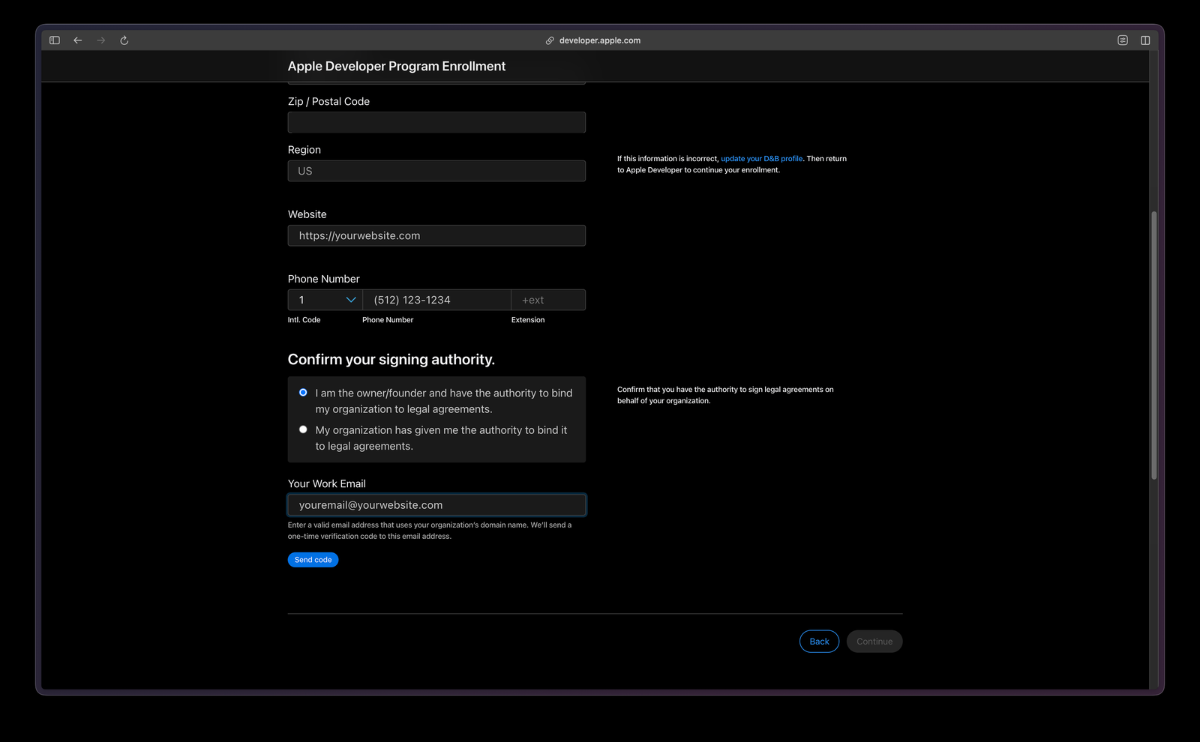Click the link icon beside developer.apple.com

550,40
